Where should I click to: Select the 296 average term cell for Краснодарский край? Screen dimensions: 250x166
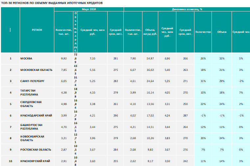115,115
